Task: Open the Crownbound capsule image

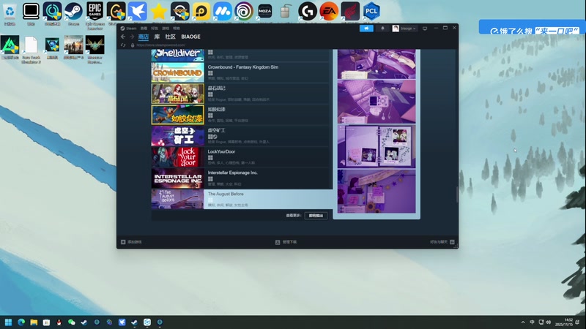Action: pos(177,72)
